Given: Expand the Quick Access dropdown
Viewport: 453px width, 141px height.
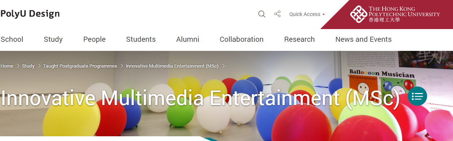Looking at the screenshot, I should (307, 14).
